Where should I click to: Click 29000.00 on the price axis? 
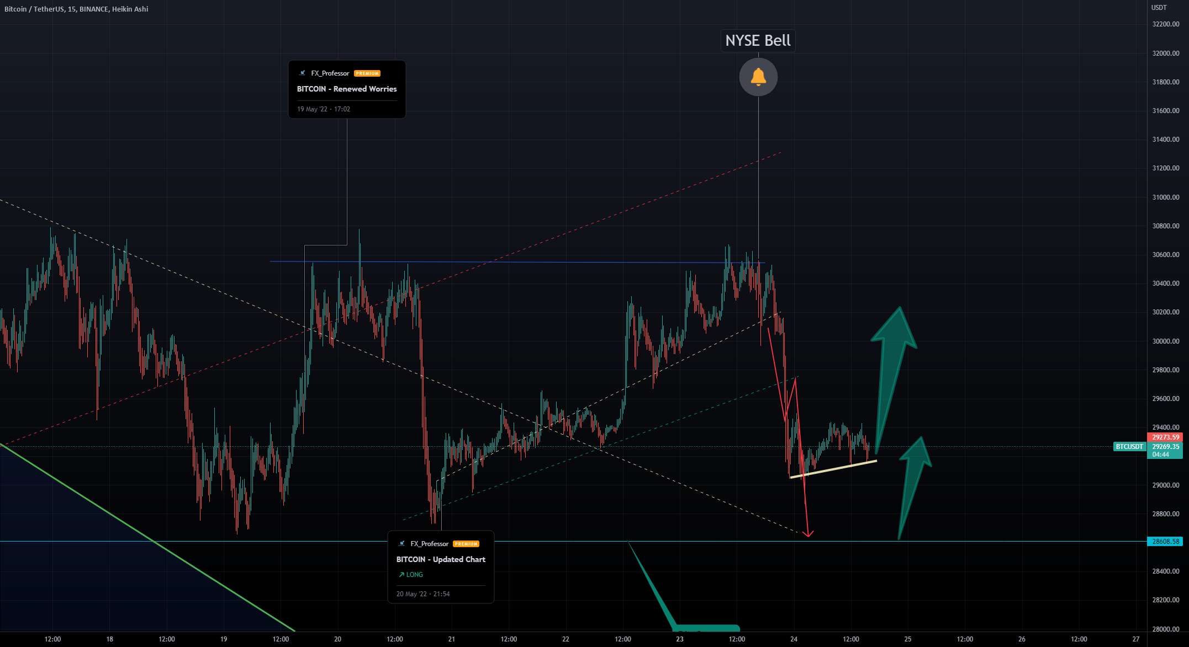tap(1166, 485)
